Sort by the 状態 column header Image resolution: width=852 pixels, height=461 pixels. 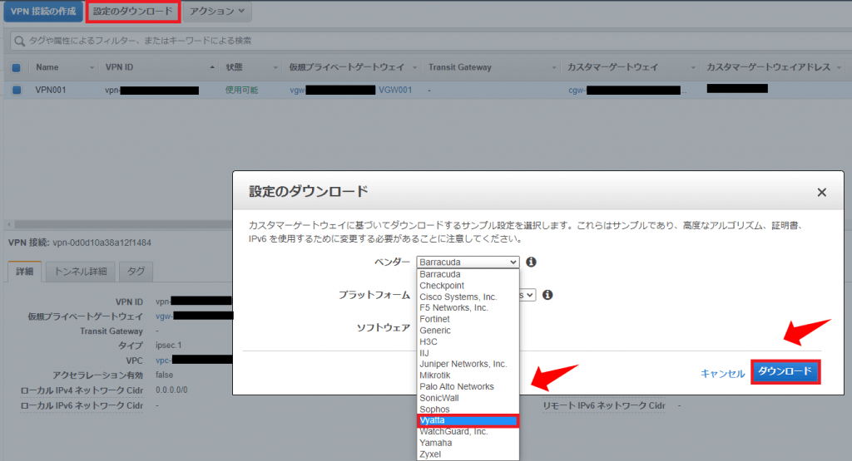pos(234,67)
